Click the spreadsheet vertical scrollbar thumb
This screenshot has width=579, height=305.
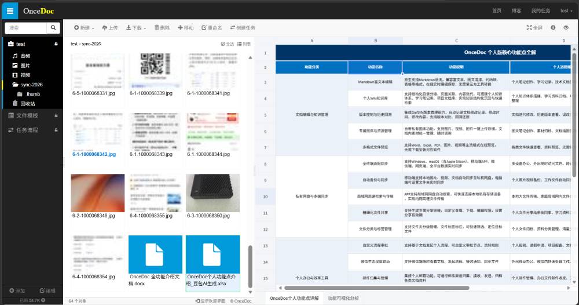[x=574, y=115]
